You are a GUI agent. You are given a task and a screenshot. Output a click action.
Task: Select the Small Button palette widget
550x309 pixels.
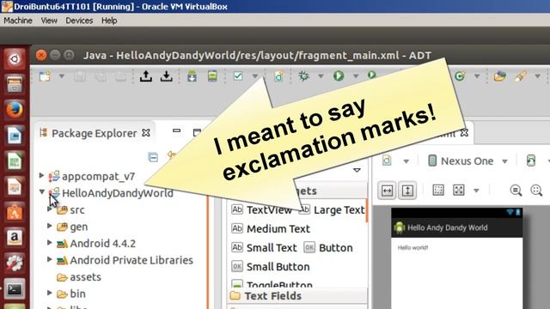pyautogui.click(x=271, y=267)
